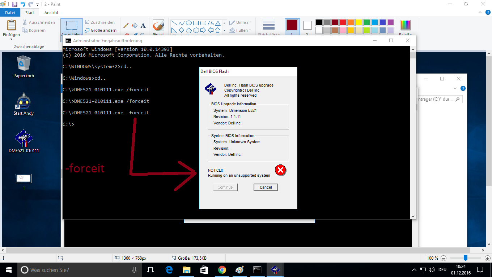The height and width of the screenshot is (277, 492).
Task: Pick the left arrow shape
Action: (x=211, y=30)
